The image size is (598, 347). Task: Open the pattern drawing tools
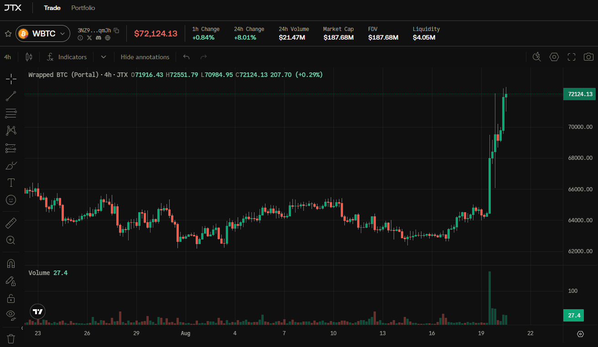[x=11, y=131]
